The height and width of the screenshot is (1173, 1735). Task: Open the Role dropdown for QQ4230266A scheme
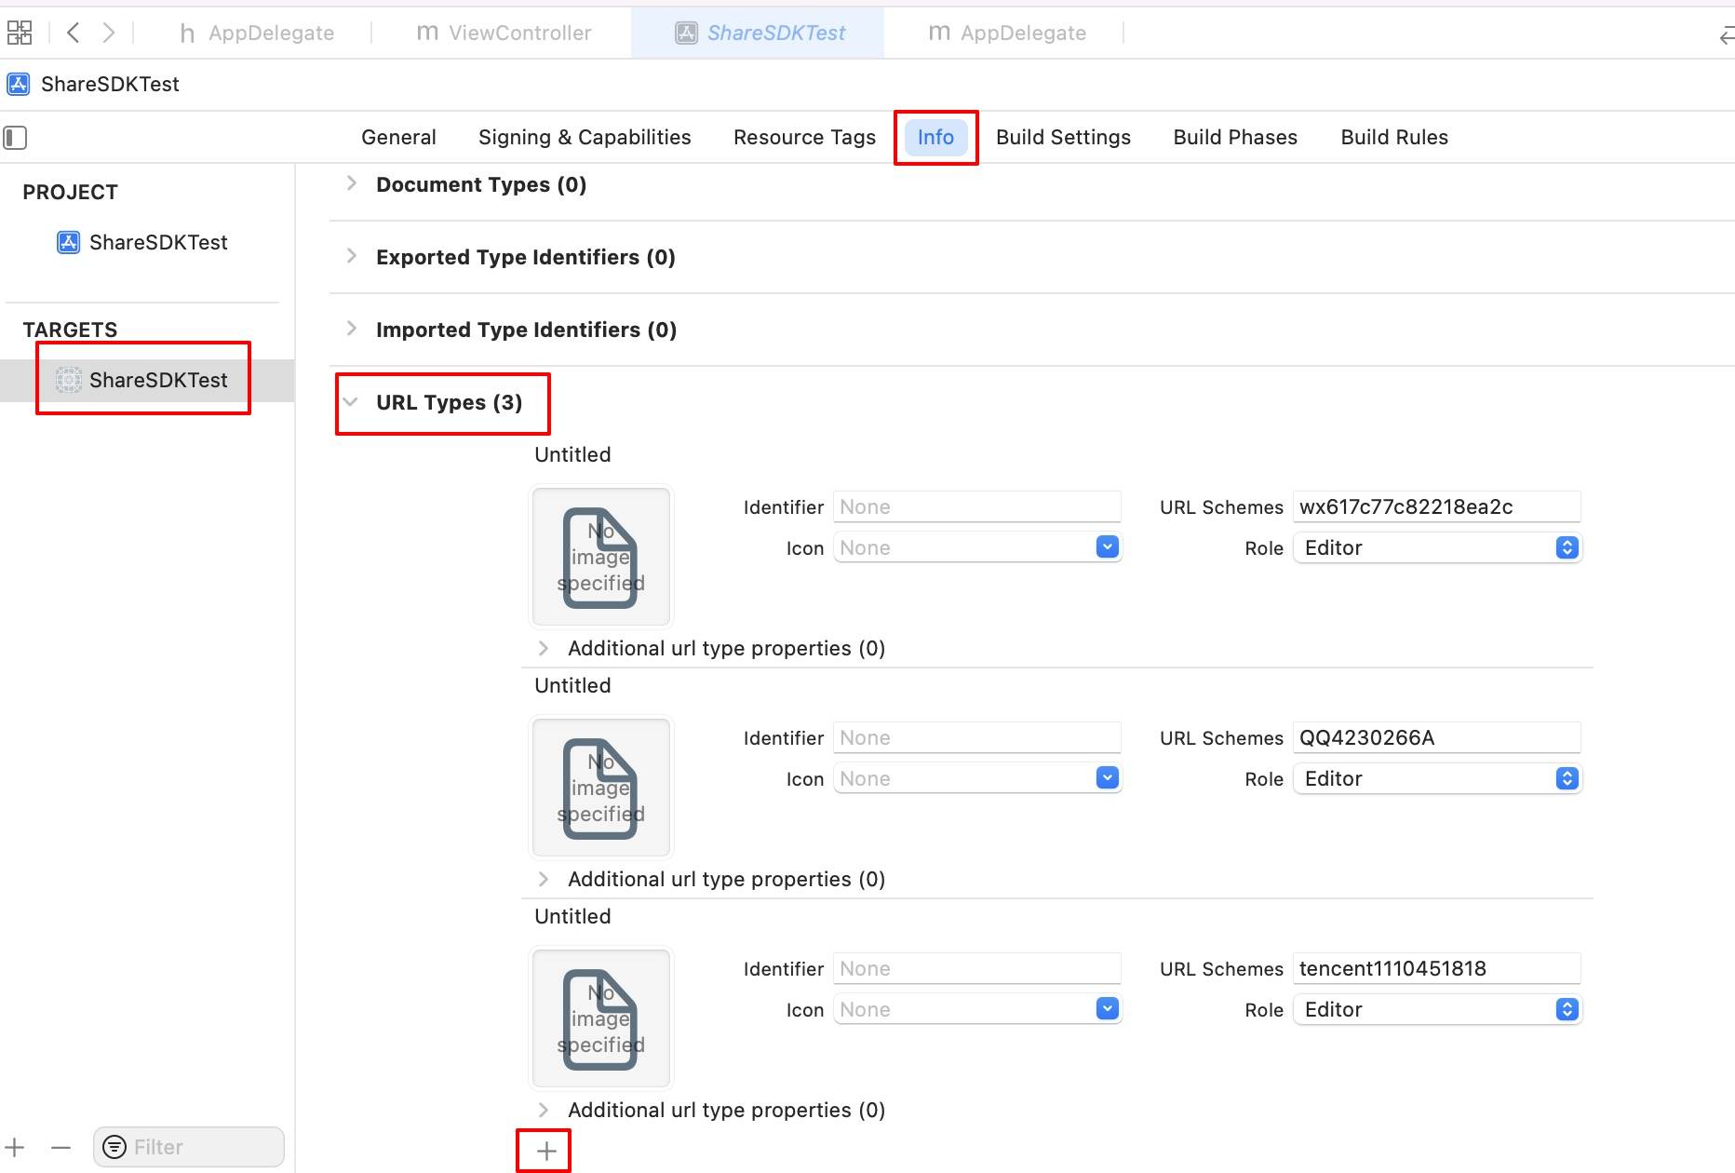pos(1567,778)
